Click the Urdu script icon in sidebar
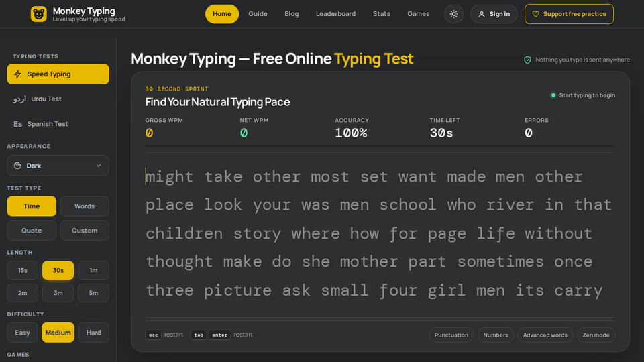 pos(19,99)
